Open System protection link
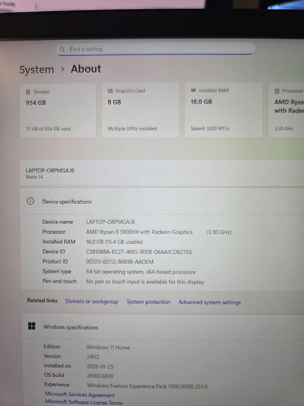The width and height of the screenshot is (304, 406). pos(148,302)
